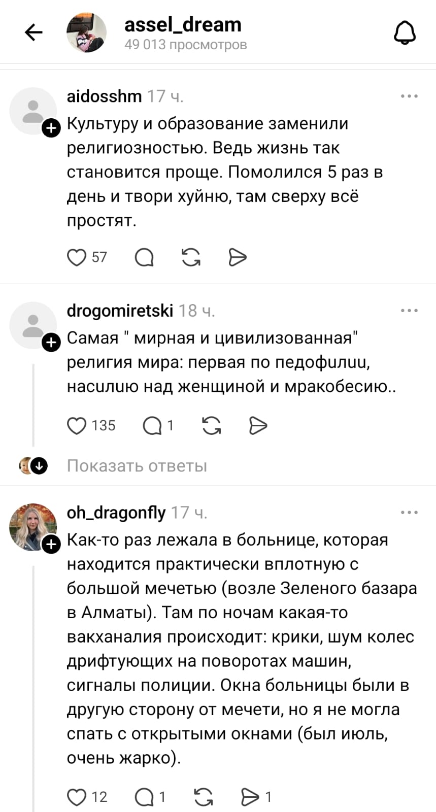Tap assel_dream header avatar thumbnail
Screen dimensions: 436x812
[86, 33]
